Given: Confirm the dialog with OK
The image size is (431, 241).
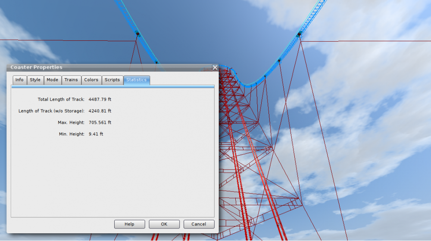Looking at the screenshot, I should pyautogui.click(x=164, y=224).
